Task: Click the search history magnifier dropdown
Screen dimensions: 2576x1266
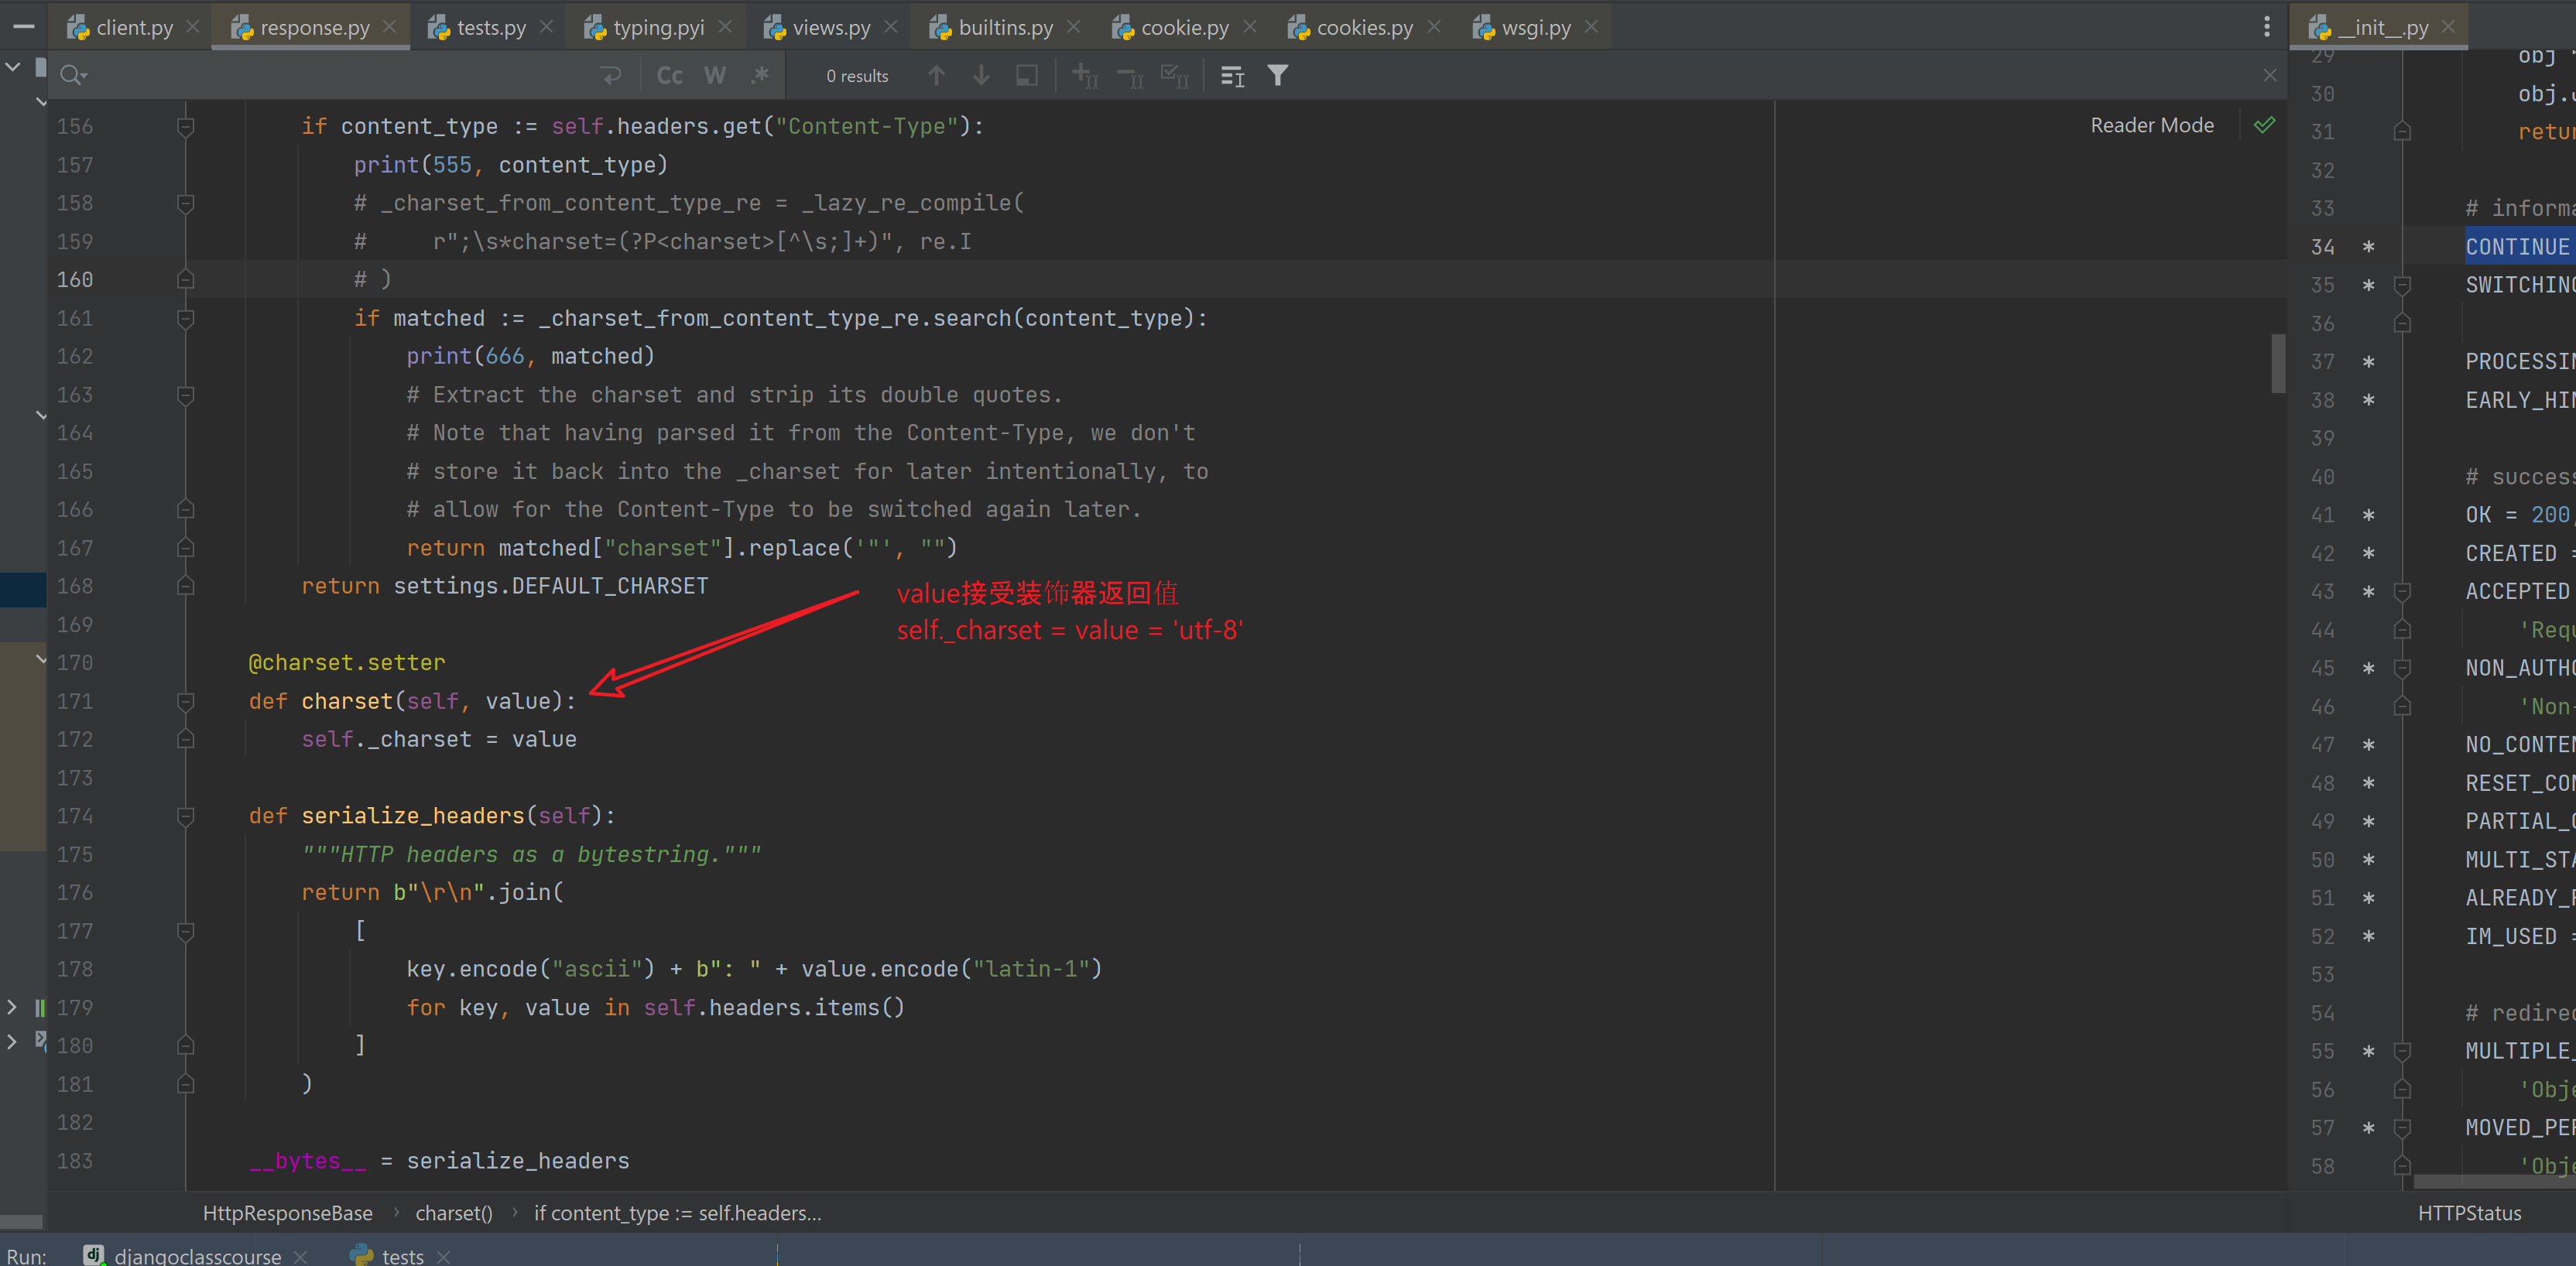Action: (73, 76)
